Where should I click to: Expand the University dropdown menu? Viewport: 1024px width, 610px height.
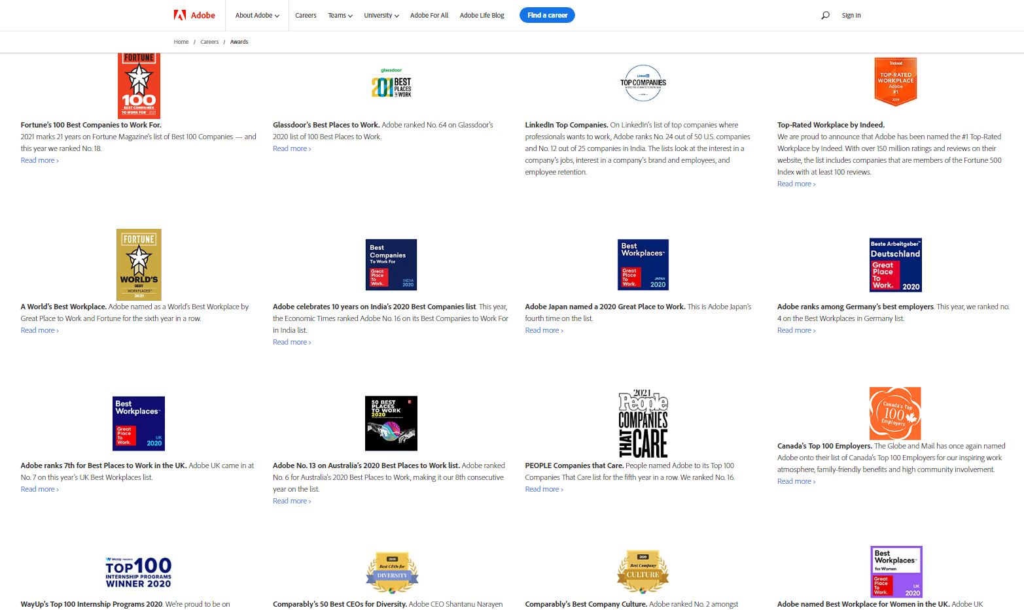point(381,15)
